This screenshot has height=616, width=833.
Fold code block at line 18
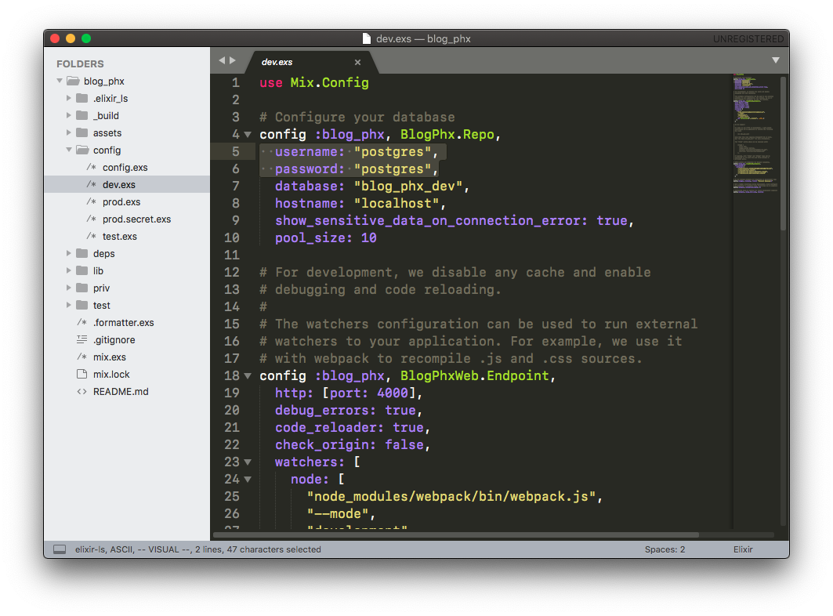(x=248, y=375)
